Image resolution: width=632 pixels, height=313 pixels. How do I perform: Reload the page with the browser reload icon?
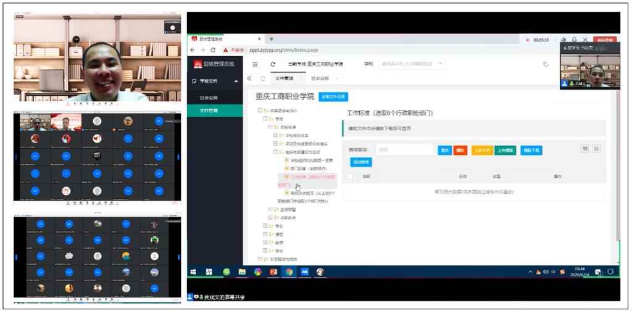213,50
